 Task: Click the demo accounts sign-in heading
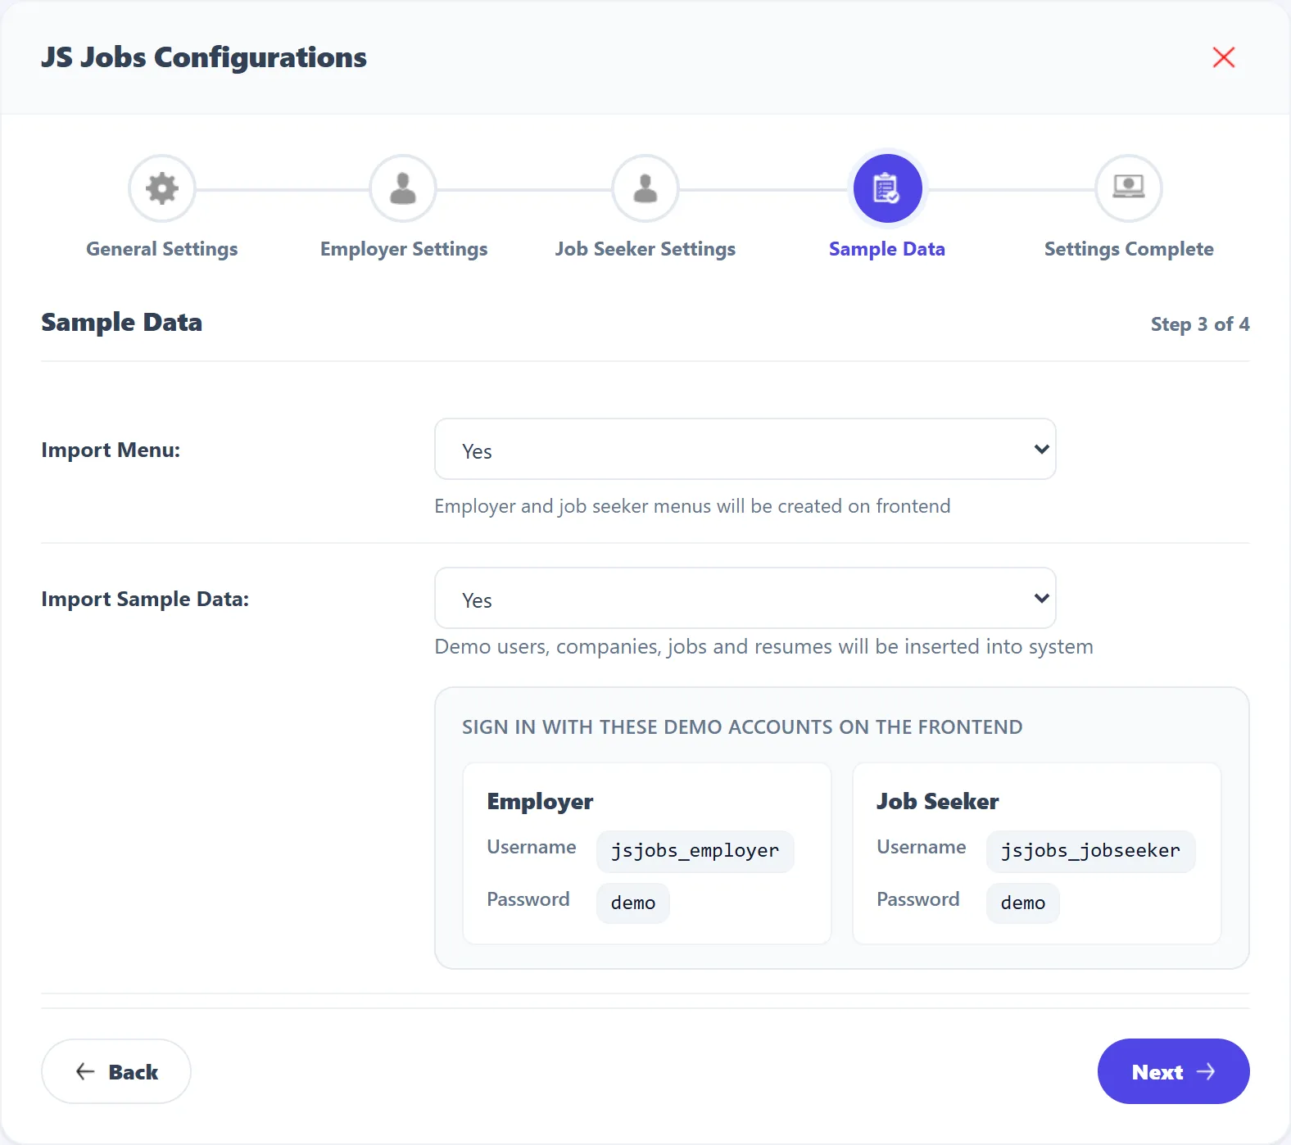click(x=742, y=727)
